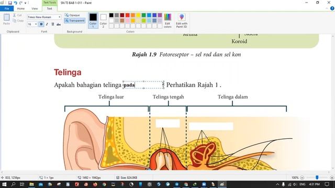Show hidden system tray icons
Viewport: 335px width, 188px height.
click(277, 184)
